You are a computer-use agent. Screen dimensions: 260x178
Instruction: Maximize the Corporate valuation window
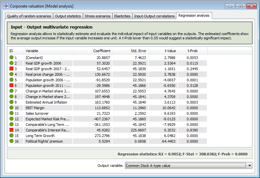[x=241, y=6]
